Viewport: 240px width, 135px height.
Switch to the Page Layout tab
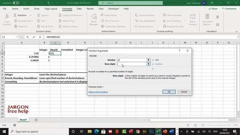[x=51, y=9]
